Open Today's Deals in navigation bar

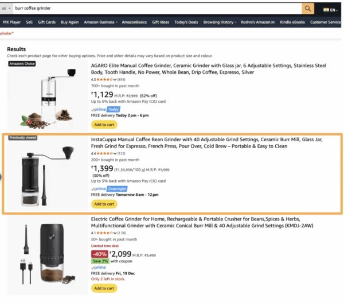click(186, 22)
